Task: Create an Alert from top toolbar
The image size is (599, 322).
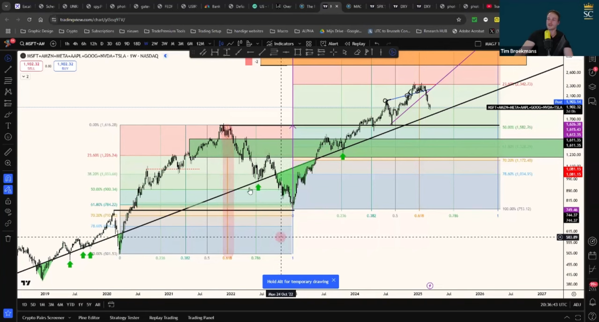Action: (329, 43)
